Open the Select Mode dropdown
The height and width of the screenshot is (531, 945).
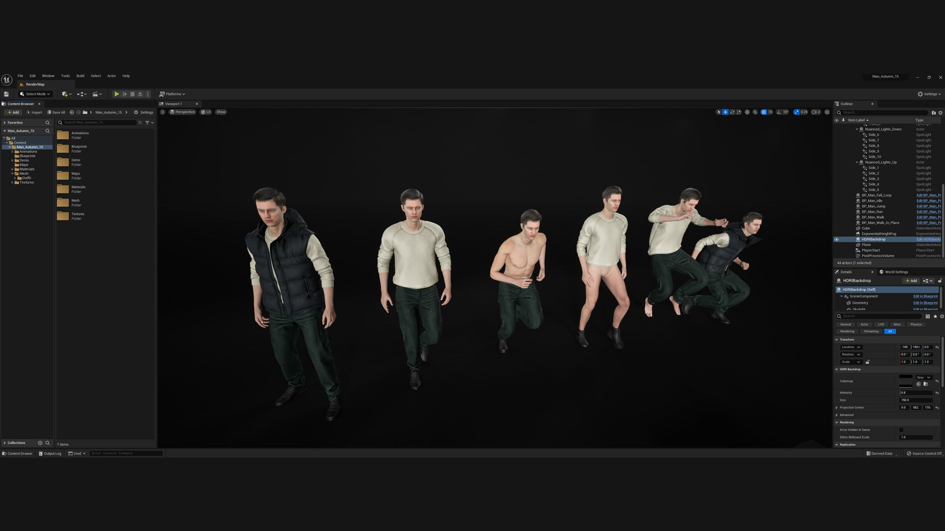point(35,94)
